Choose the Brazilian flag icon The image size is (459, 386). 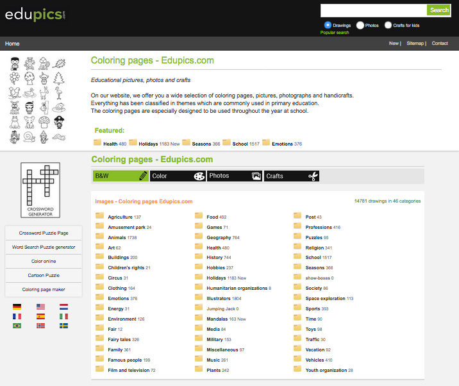point(17,326)
